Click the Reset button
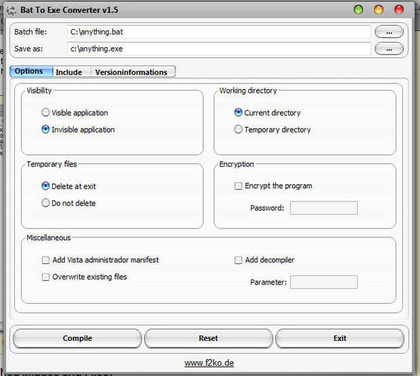Screen dimensions: 420x376 point(208,338)
